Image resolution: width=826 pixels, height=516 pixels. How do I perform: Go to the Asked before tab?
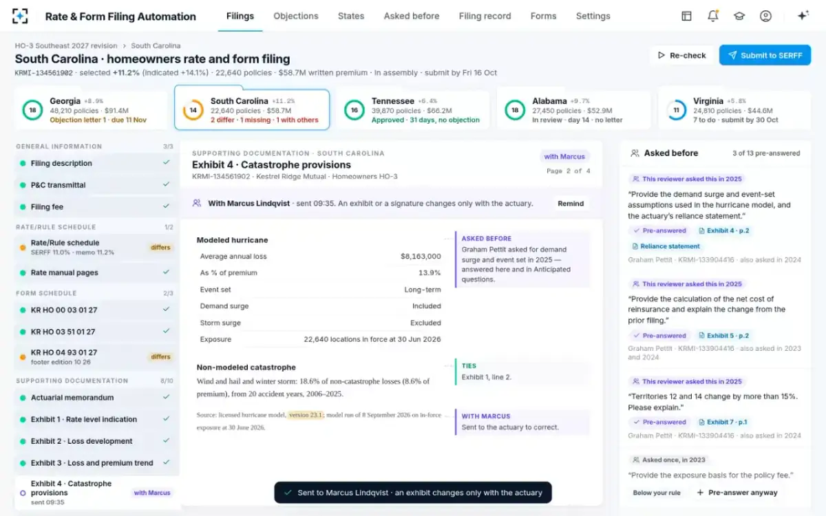point(412,16)
